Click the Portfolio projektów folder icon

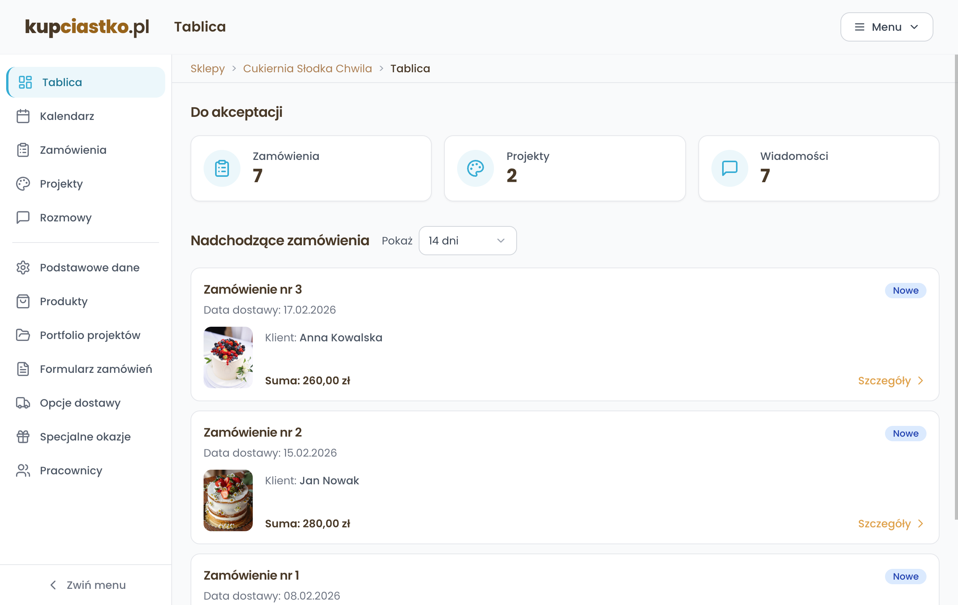tap(23, 335)
